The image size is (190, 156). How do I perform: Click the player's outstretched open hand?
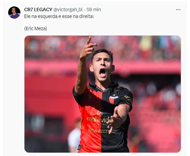click(x=115, y=120)
